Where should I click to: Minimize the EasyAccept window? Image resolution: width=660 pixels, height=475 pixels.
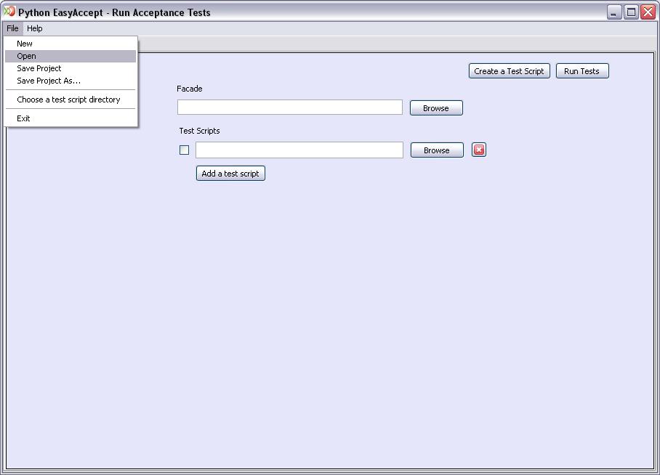[614, 12]
